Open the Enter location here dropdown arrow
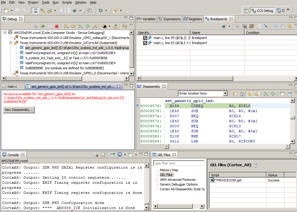Image resolution: width=297 pixels, height=212 pixels. click(225, 94)
